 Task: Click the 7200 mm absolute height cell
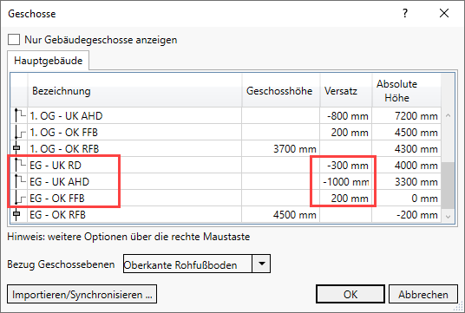pos(406,115)
